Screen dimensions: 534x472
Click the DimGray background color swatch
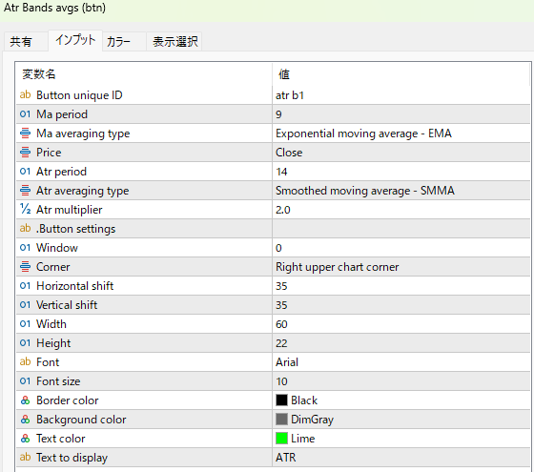[281, 420]
